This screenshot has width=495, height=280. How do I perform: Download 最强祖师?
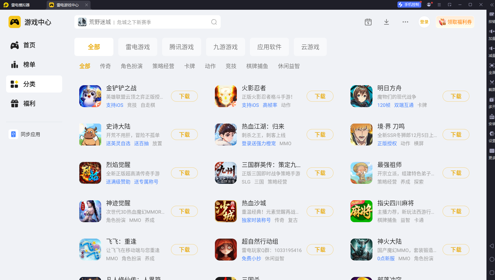coord(456,173)
